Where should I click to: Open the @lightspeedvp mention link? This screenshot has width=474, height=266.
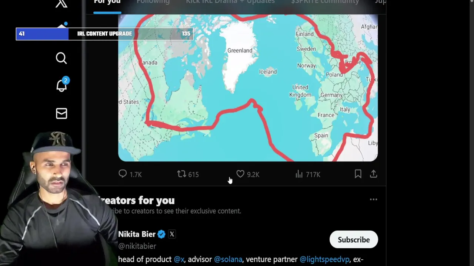tap(324, 259)
